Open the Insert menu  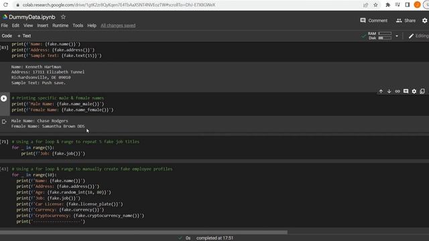coord(43,25)
